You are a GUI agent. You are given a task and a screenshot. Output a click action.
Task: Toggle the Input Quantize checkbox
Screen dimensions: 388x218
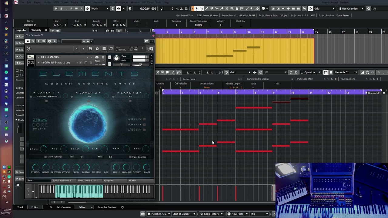click(130, 157)
